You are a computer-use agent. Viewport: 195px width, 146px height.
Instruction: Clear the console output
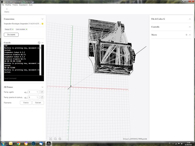[x=39, y=43]
